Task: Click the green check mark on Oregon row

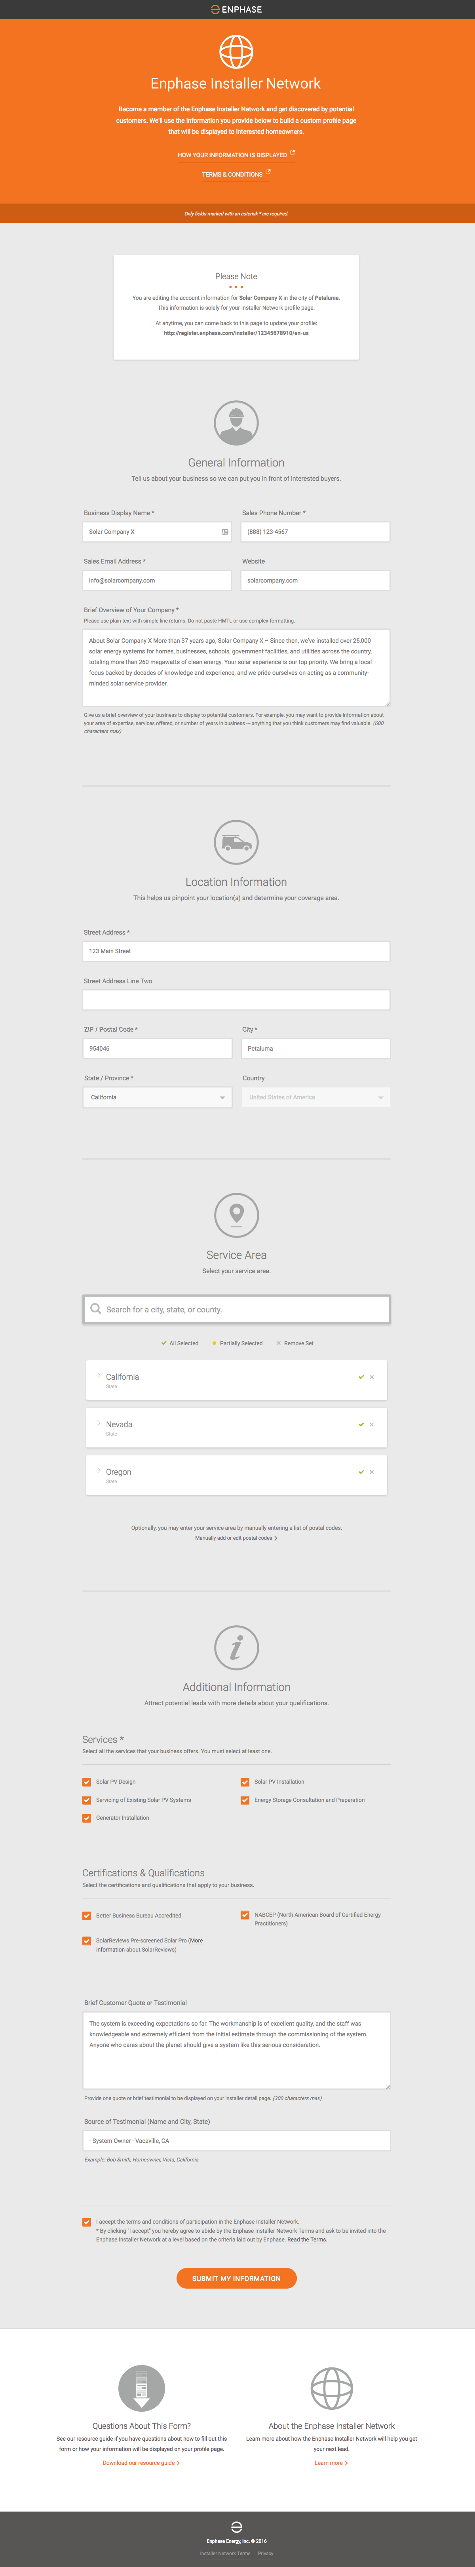Action: pyautogui.click(x=361, y=1472)
